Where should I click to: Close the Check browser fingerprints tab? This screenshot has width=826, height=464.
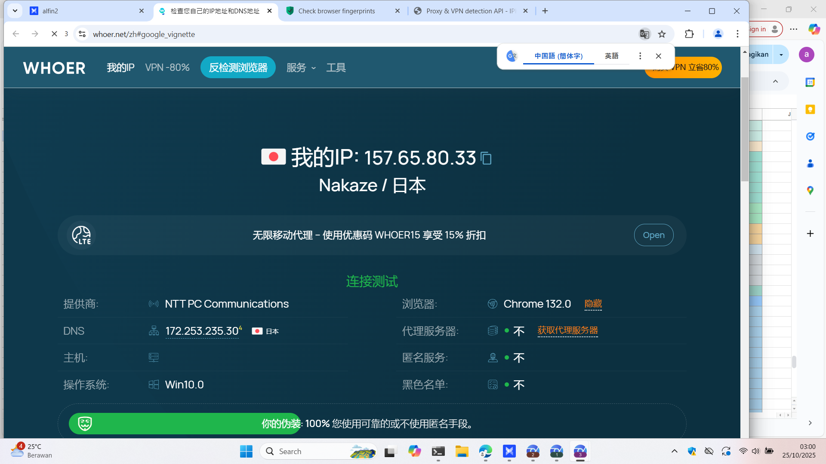[398, 11]
